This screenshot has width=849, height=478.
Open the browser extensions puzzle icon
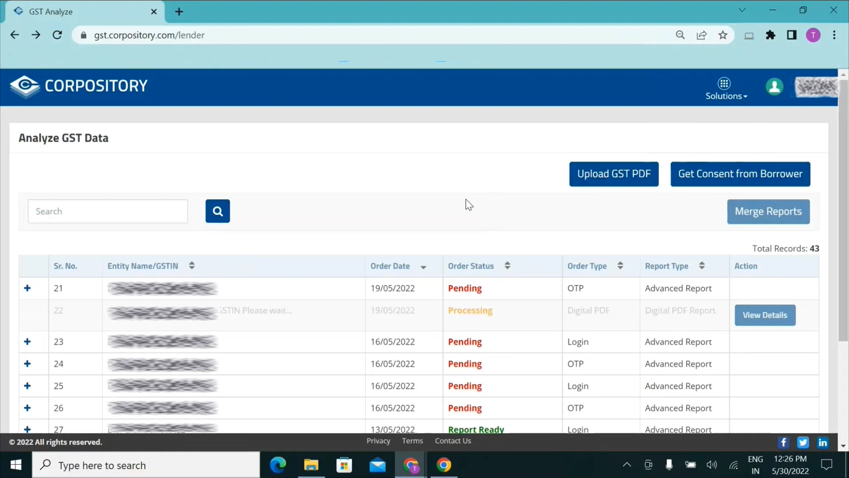770,35
